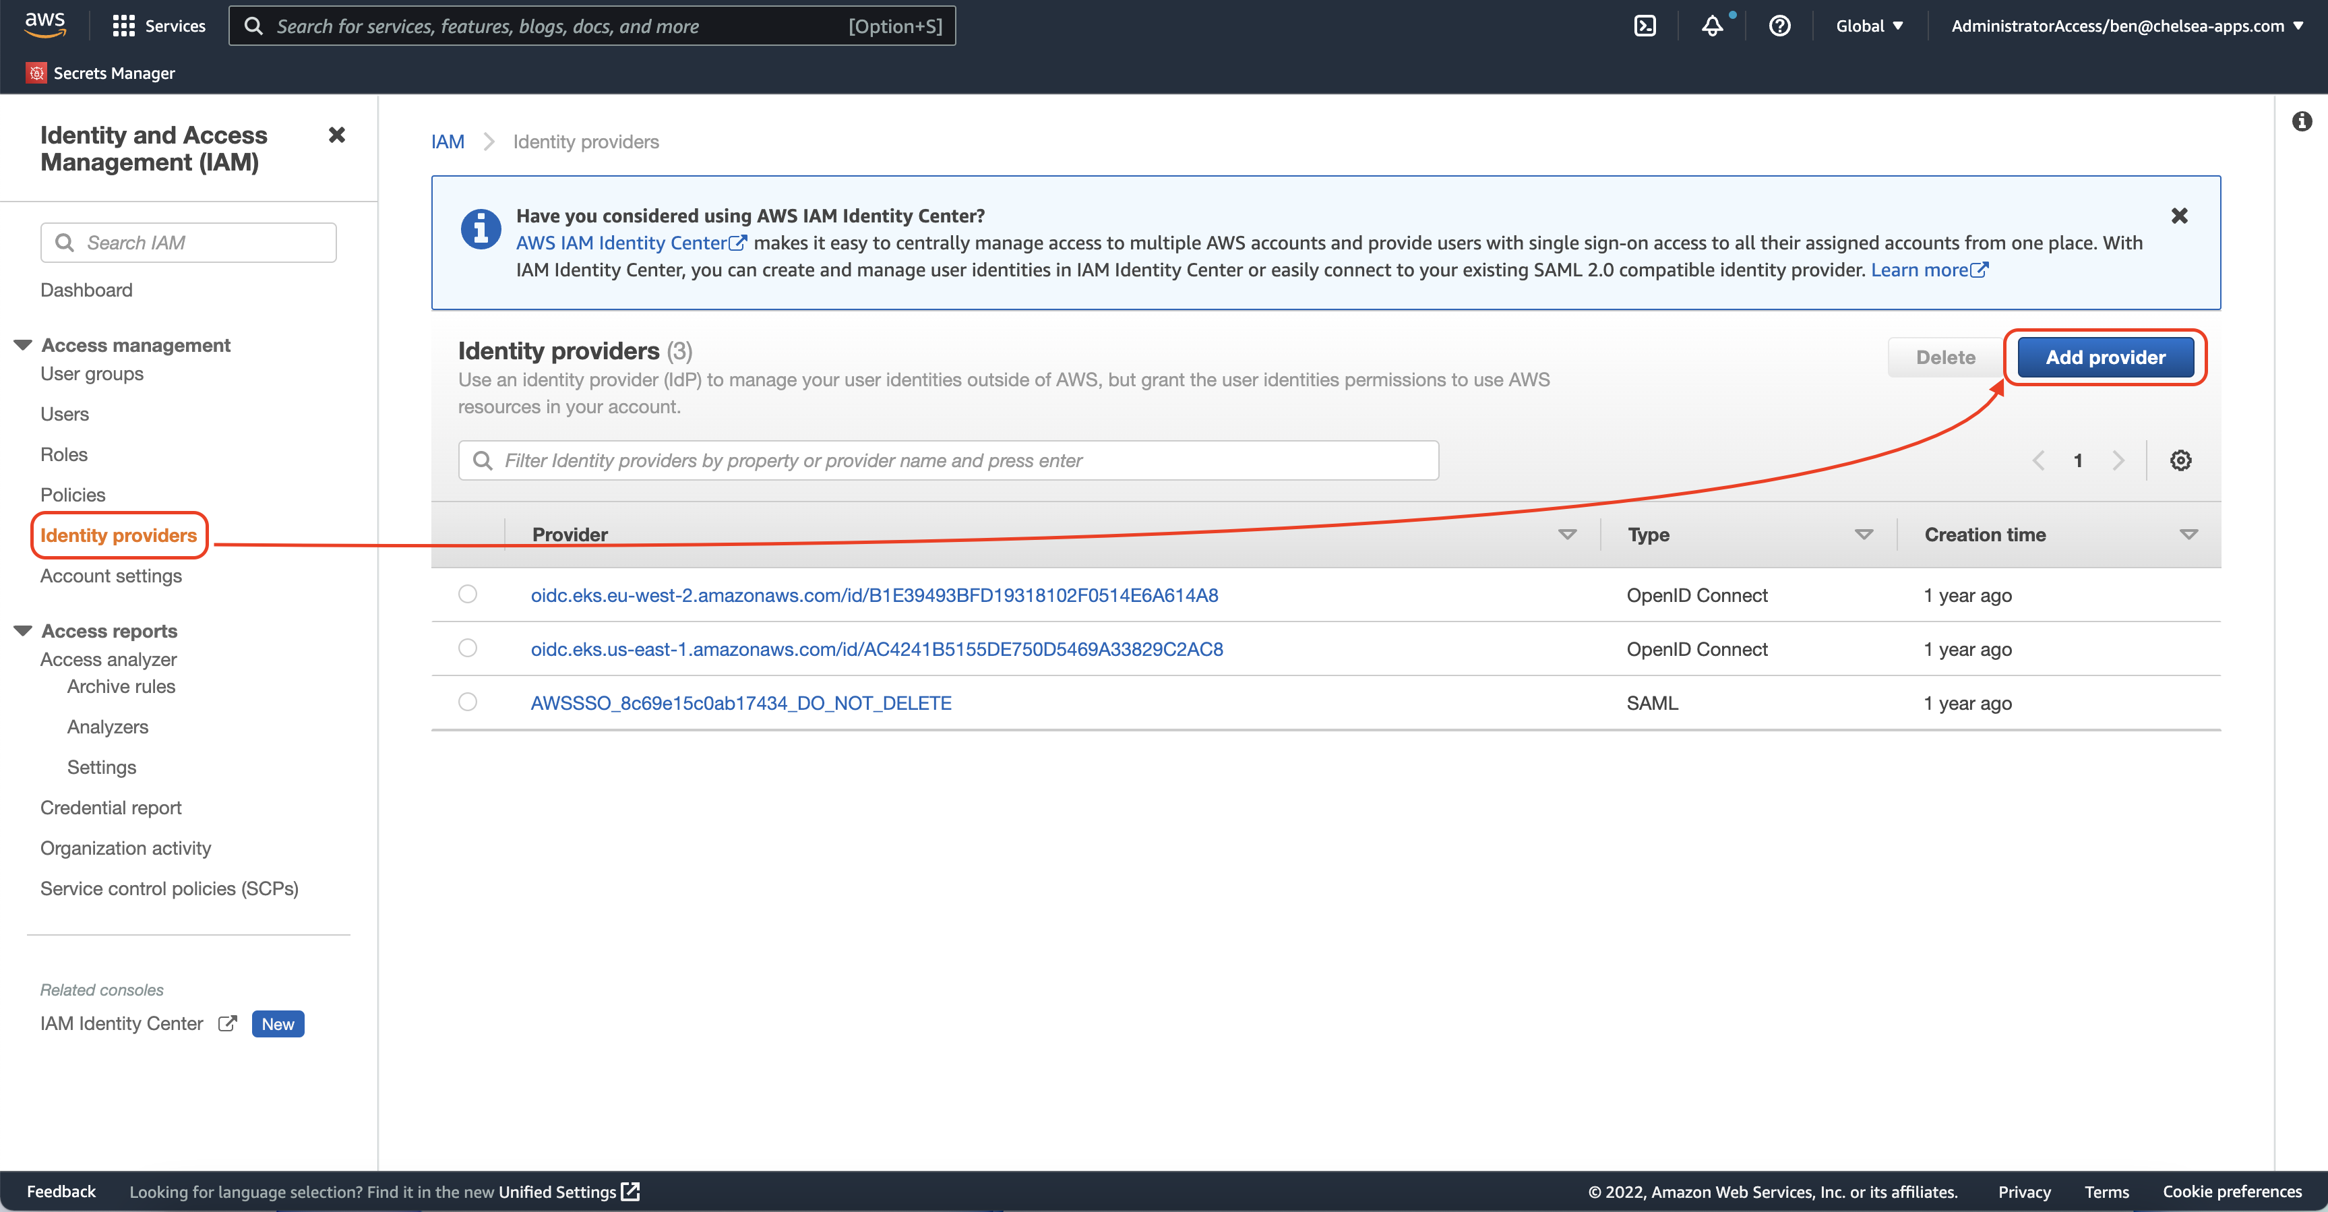Click the Add provider button

tap(2105, 358)
